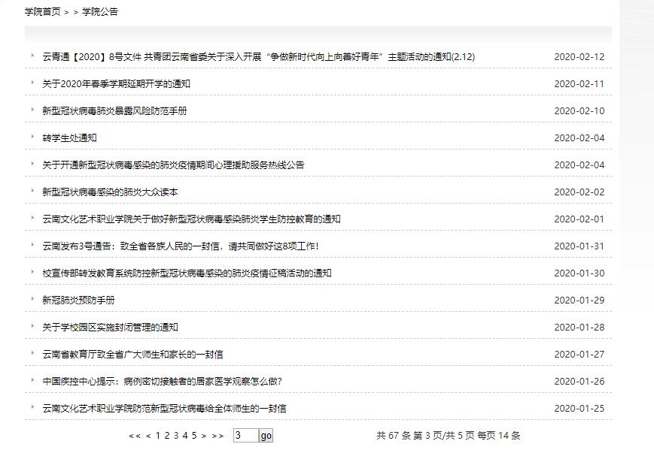Jump to last page with >> arrows
The image size is (654, 450).
click(x=217, y=436)
